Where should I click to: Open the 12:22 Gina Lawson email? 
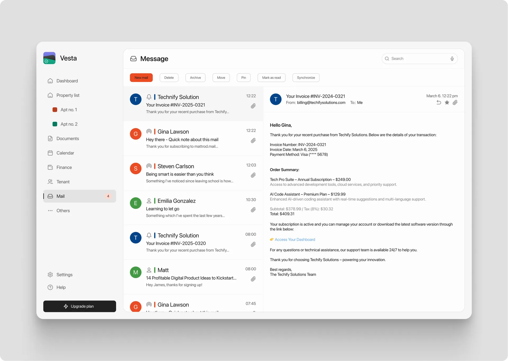pyautogui.click(x=193, y=138)
